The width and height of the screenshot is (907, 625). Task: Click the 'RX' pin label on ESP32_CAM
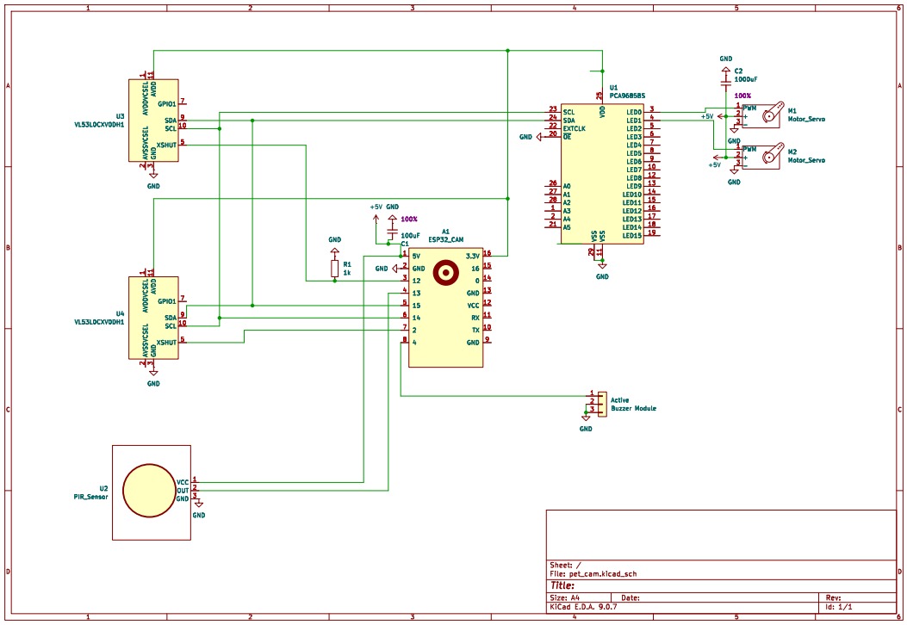pyautogui.click(x=475, y=318)
